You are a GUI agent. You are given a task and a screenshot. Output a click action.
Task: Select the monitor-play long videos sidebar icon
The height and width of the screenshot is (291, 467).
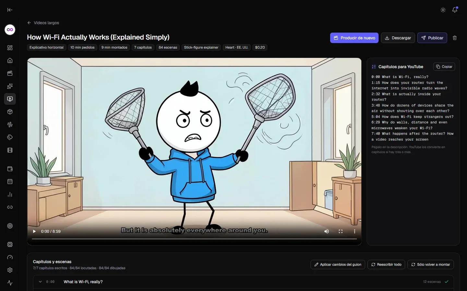coord(10,99)
